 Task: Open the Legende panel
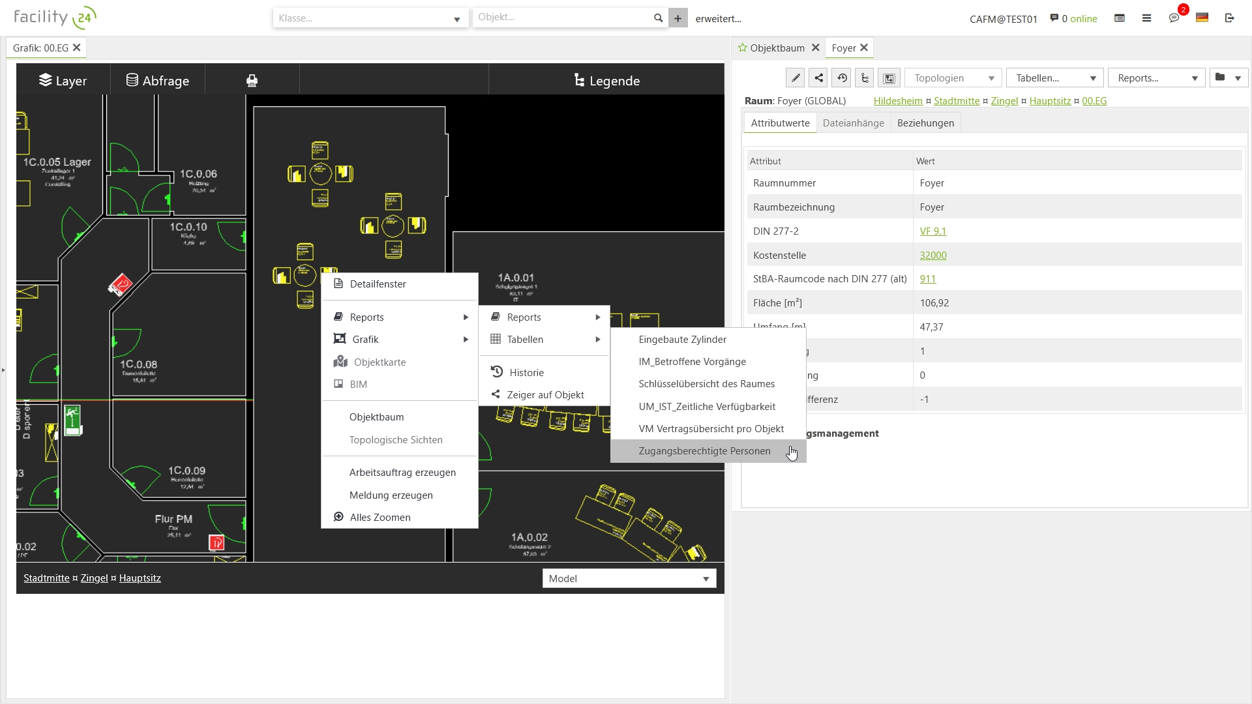click(x=606, y=81)
